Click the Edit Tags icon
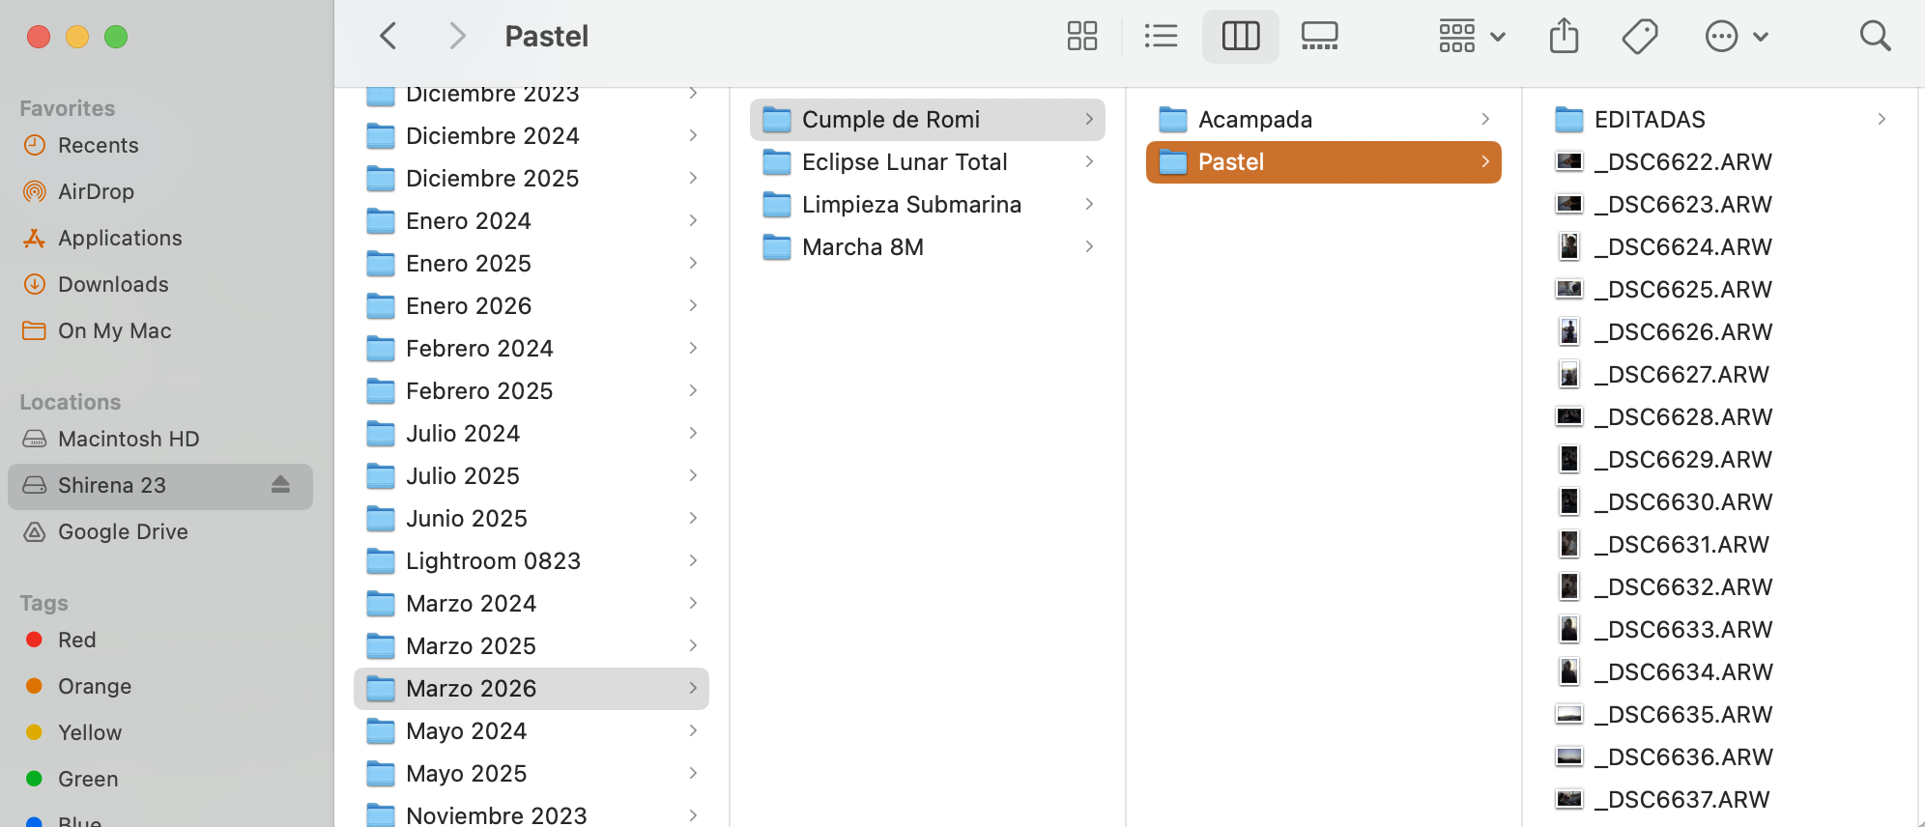 click(1640, 37)
